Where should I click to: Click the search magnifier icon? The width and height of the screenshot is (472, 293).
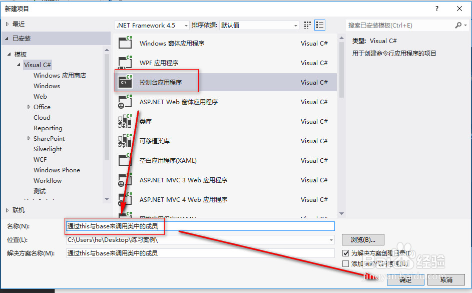pyautogui.click(x=458, y=26)
